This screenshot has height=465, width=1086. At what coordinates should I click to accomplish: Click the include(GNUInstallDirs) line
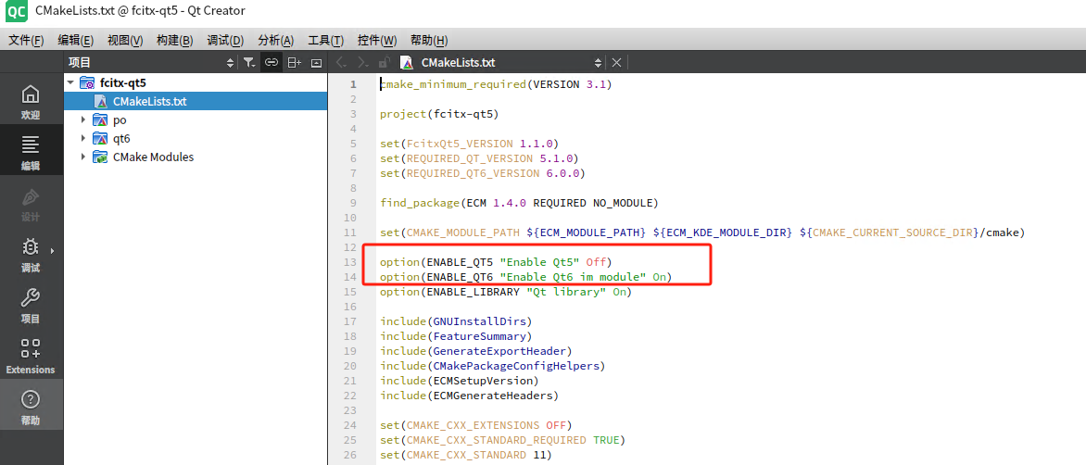456,321
